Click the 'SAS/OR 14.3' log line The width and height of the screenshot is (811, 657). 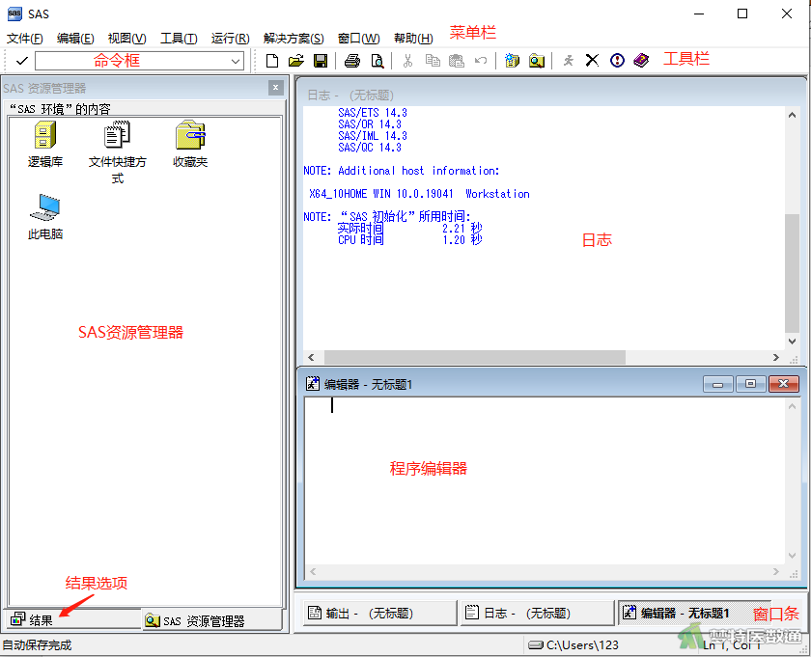(x=369, y=124)
